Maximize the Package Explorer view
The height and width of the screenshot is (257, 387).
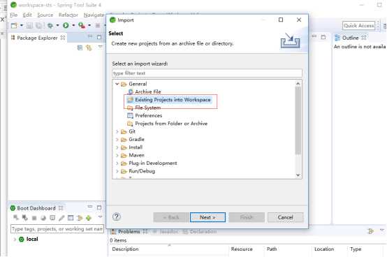[x=99, y=37]
